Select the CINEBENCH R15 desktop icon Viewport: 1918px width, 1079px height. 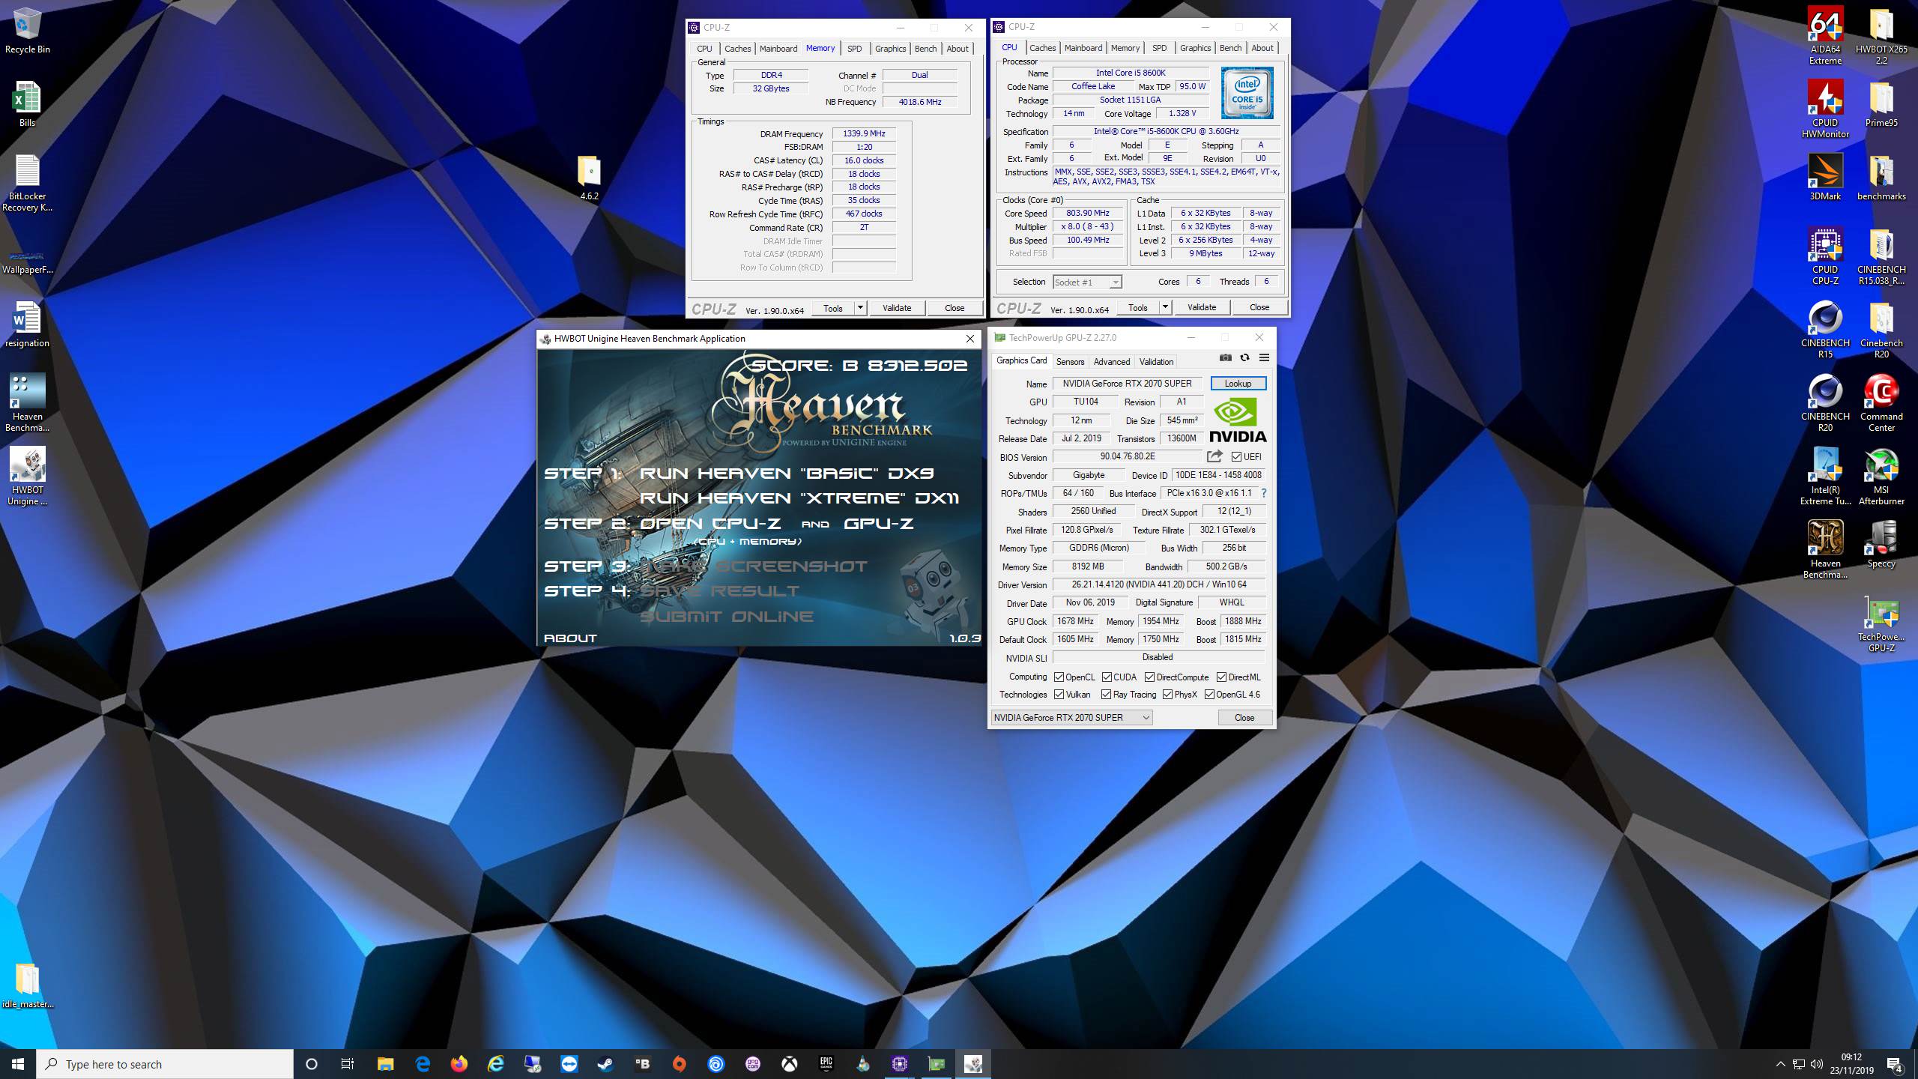[x=1825, y=330]
